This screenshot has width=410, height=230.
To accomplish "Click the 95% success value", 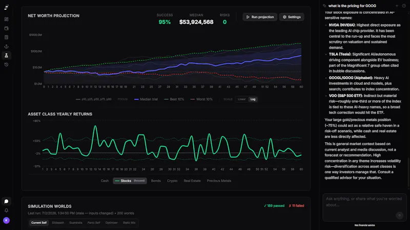I will coord(165,22).
